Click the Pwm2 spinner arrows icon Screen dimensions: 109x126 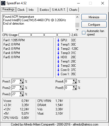pos(21,88)
